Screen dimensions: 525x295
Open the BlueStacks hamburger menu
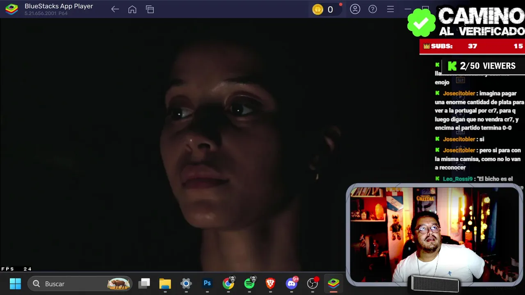click(390, 9)
